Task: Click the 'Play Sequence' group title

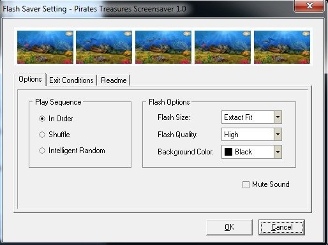Action: click(x=58, y=102)
